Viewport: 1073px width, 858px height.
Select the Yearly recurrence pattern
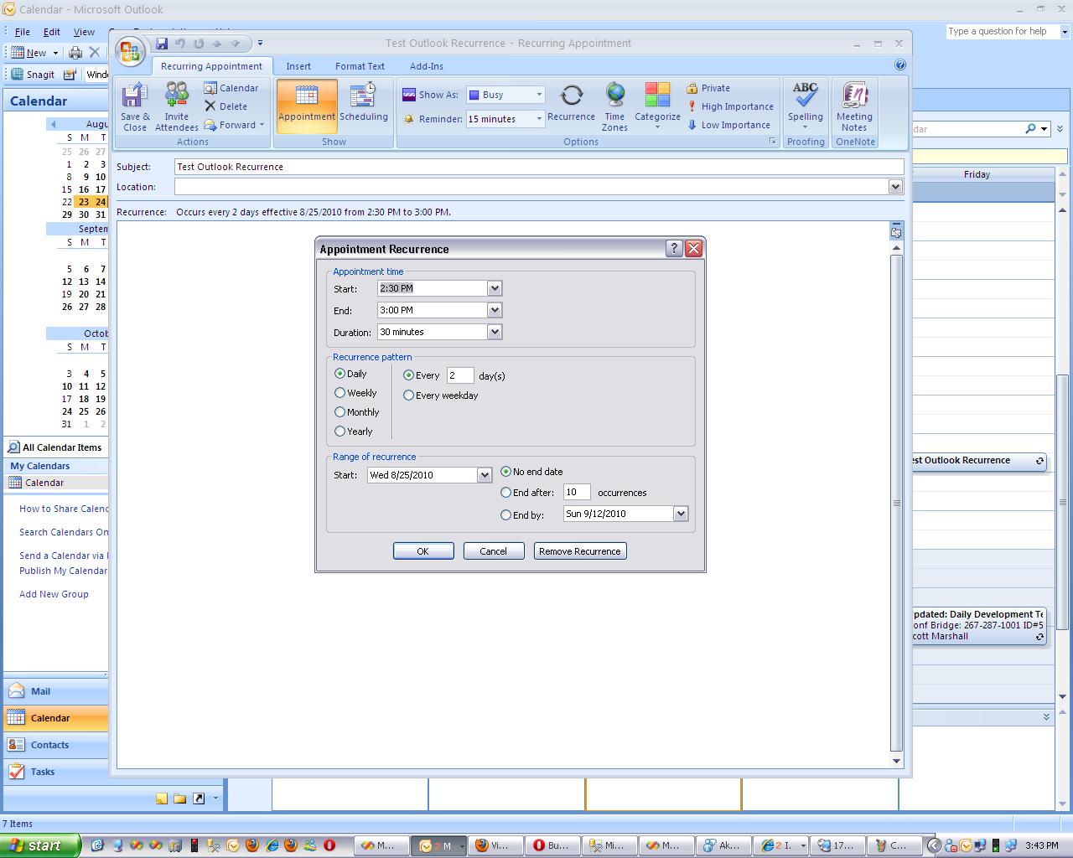pyautogui.click(x=354, y=432)
